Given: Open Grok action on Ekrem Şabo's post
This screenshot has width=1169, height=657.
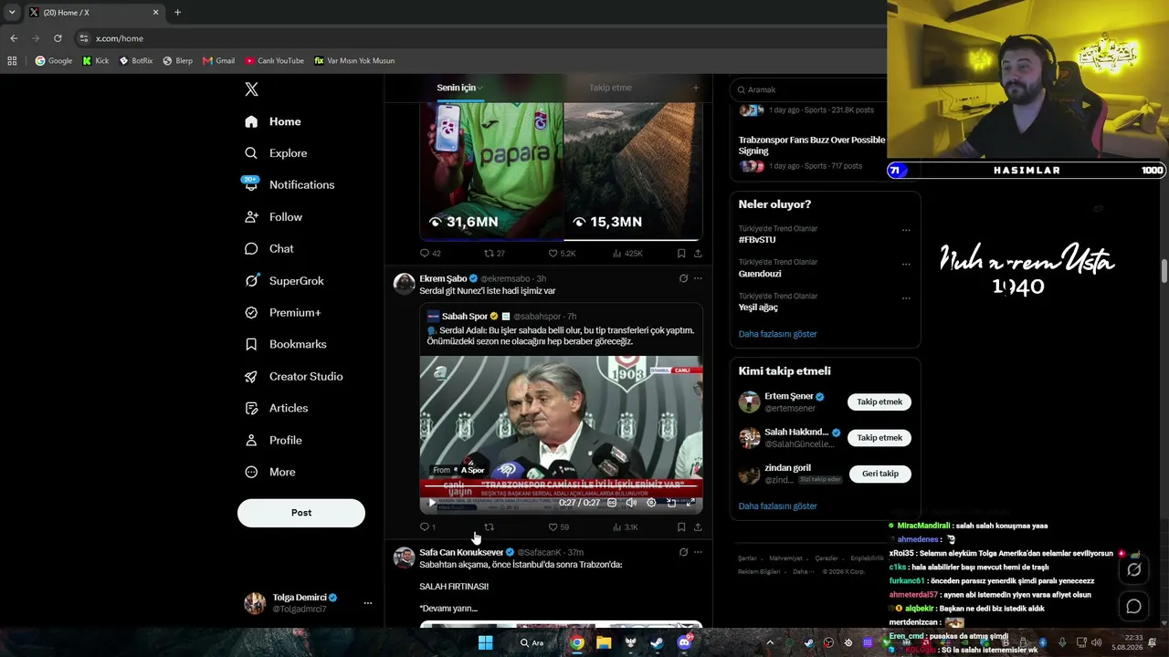Looking at the screenshot, I should [x=683, y=278].
